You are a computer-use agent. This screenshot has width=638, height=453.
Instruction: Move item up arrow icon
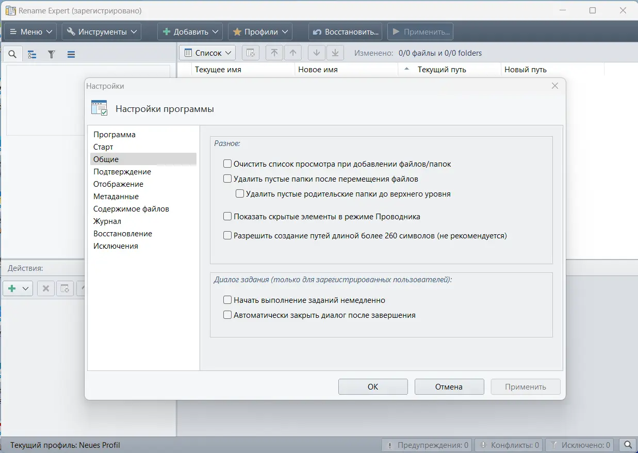293,53
